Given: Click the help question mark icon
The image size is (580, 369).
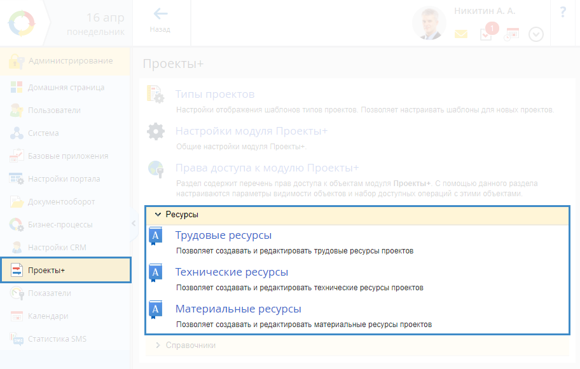Looking at the screenshot, I should point(563,13).
